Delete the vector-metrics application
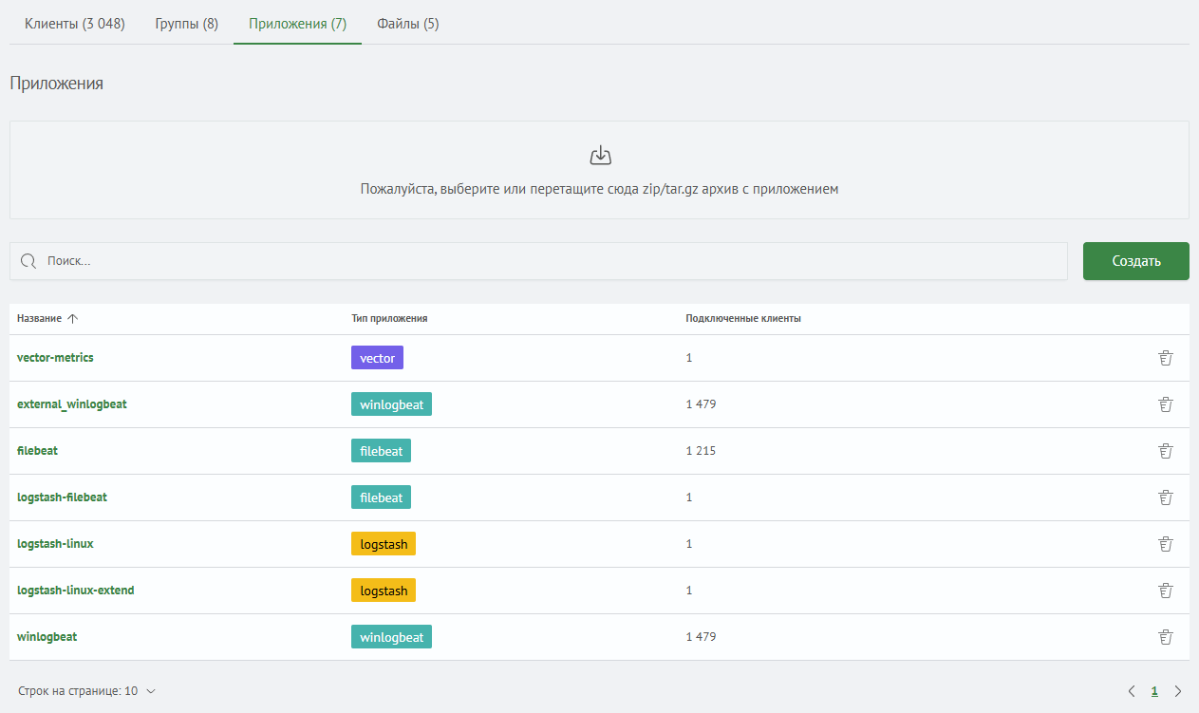 coord(1166,358)
